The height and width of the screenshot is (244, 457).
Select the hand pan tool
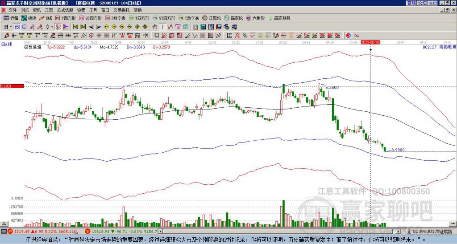[x=155, y=27]
